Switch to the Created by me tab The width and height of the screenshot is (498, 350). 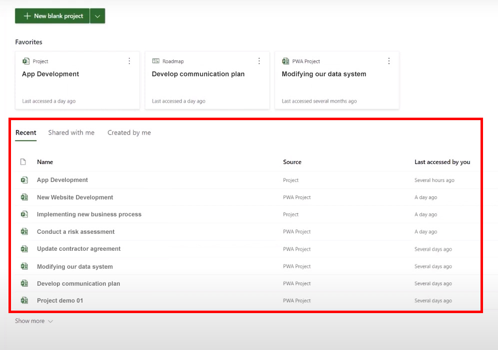click(129, 133)
